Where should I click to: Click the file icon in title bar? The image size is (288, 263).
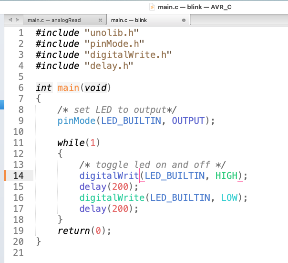[152, 7]
